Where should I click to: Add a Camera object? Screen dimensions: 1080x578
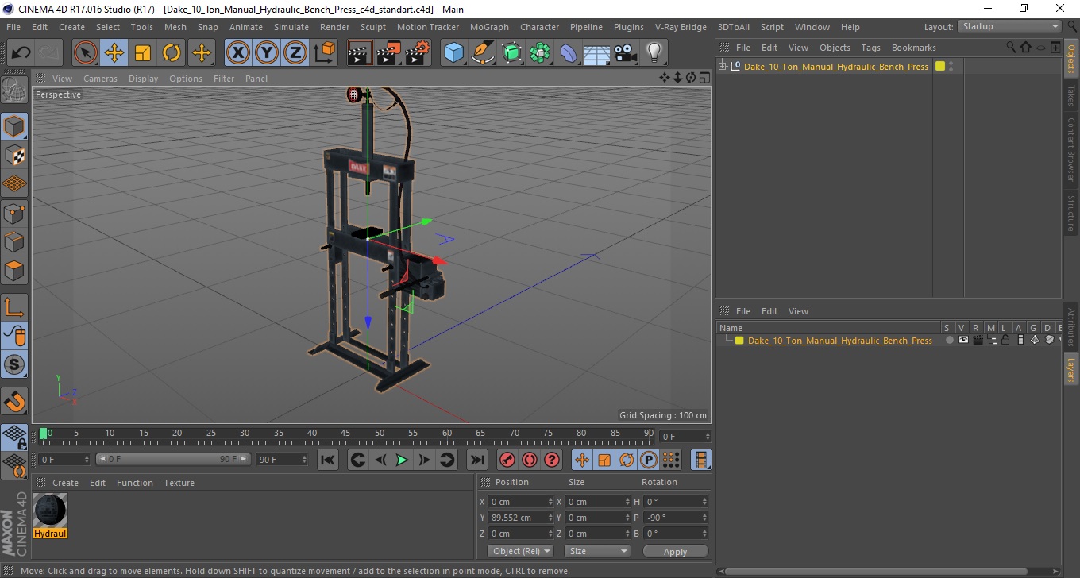coord(626,53)
